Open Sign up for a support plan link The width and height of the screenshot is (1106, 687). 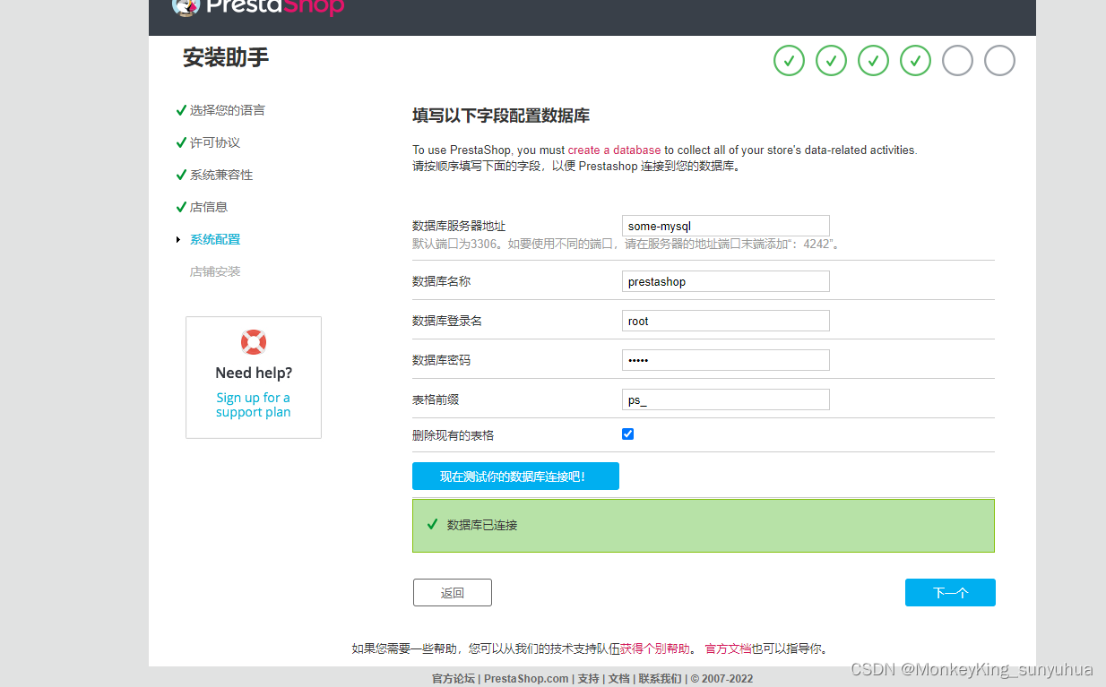(253, 405)
